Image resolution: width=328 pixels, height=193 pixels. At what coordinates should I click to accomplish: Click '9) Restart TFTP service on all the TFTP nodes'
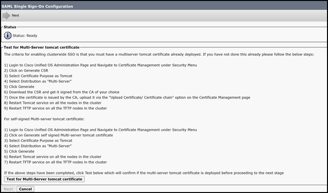click(55, 108)
